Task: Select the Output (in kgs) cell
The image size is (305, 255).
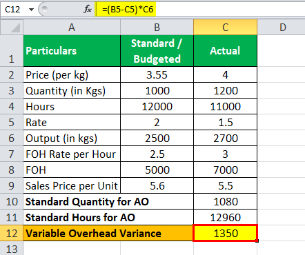Action: [72, 138]
